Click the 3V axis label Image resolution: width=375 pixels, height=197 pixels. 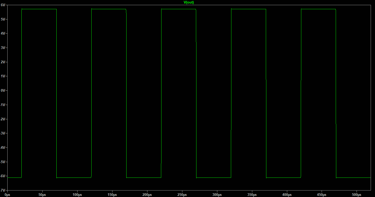point(3,48)
